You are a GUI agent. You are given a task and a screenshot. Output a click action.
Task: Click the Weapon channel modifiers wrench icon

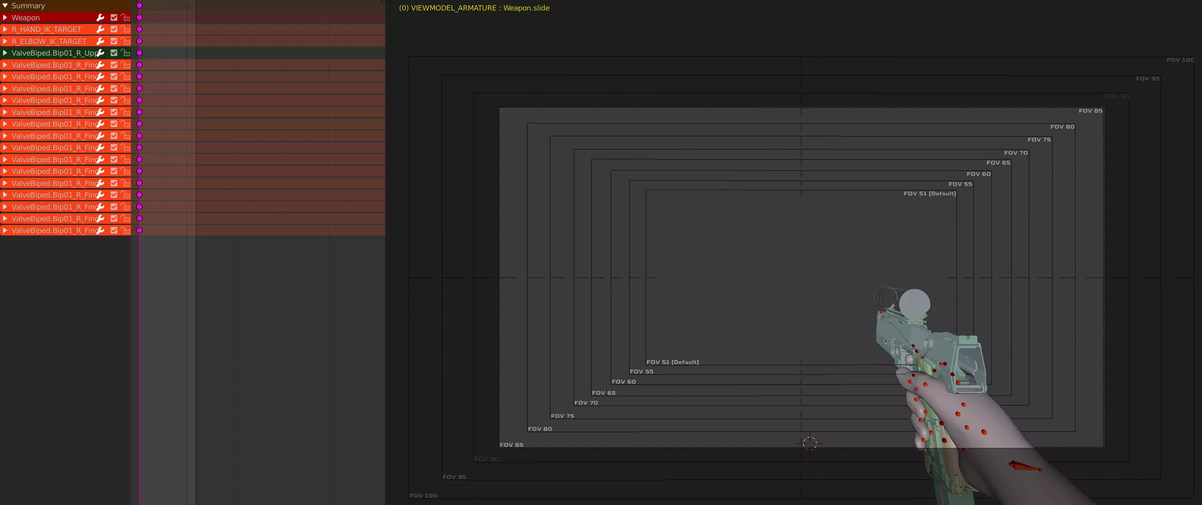coord(100,17)
